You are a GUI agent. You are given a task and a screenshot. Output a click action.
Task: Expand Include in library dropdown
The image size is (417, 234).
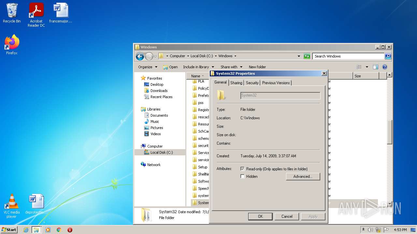(198, 67)
